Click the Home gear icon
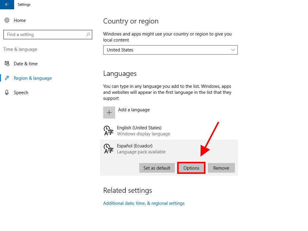 (7, 20)
